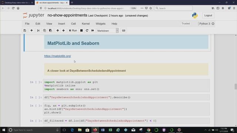Image resolution: width=237 pixels, height=133 pixels.
Task: Cut selected cells with scissors icon
Action: click(39, 30)
